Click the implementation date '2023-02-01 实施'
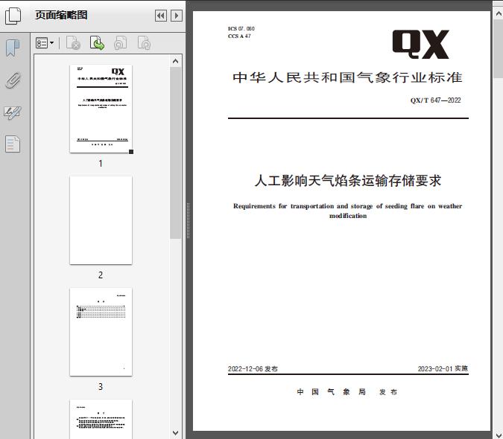This screenshot has height=439, width=503. [x=443, y=368]
